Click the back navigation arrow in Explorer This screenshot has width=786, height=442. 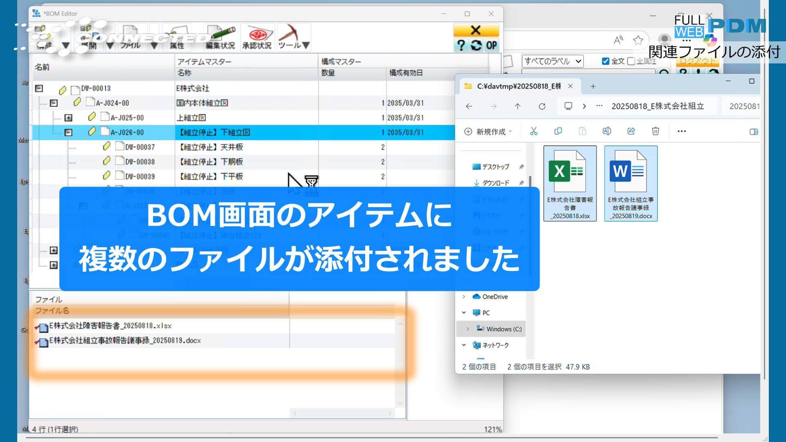[x=469, y=106]
